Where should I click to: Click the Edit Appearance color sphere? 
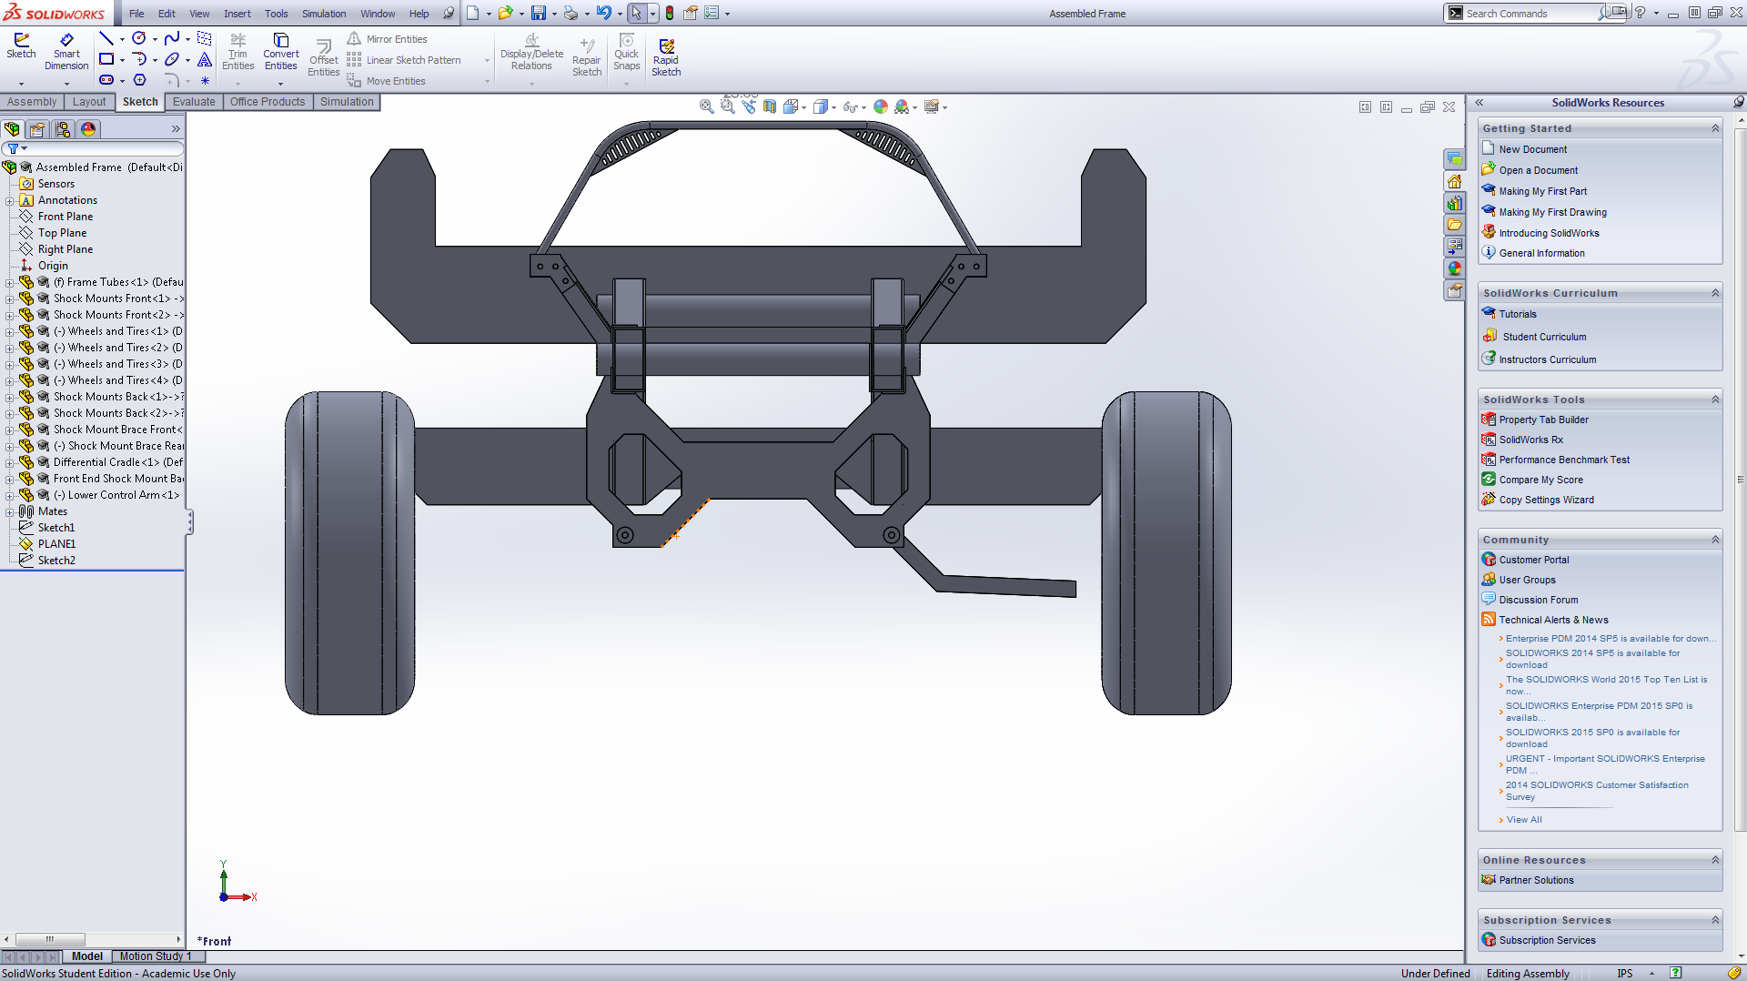(880, 106)
